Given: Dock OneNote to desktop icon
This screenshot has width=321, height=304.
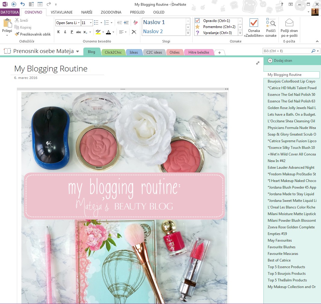Looking at the screenshot, I should pyautogui.click(x=31, y=4).
